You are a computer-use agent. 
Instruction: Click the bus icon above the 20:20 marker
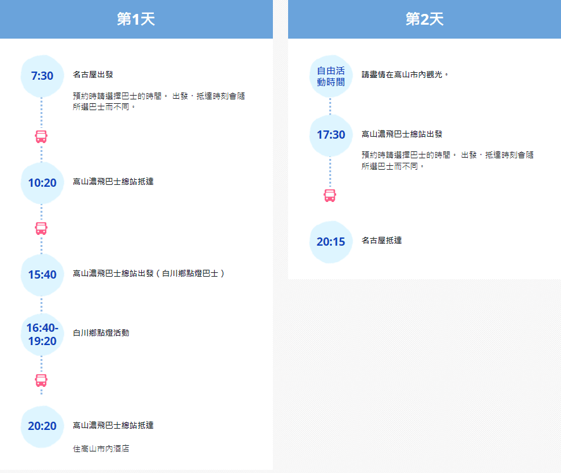point(41,380)
